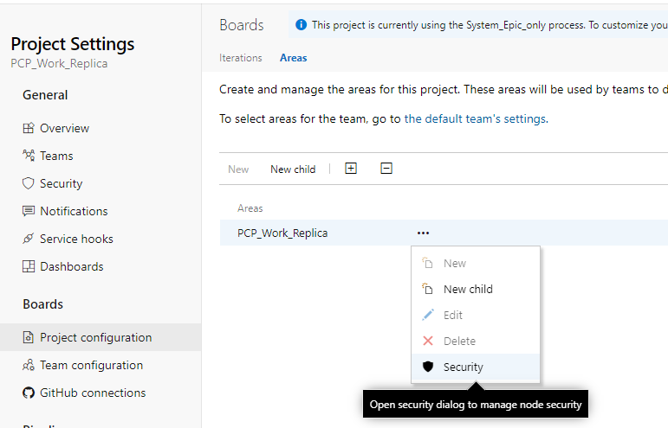Choose New child in the context menu
Screen dimensions: 668x428
click(476, 289)
